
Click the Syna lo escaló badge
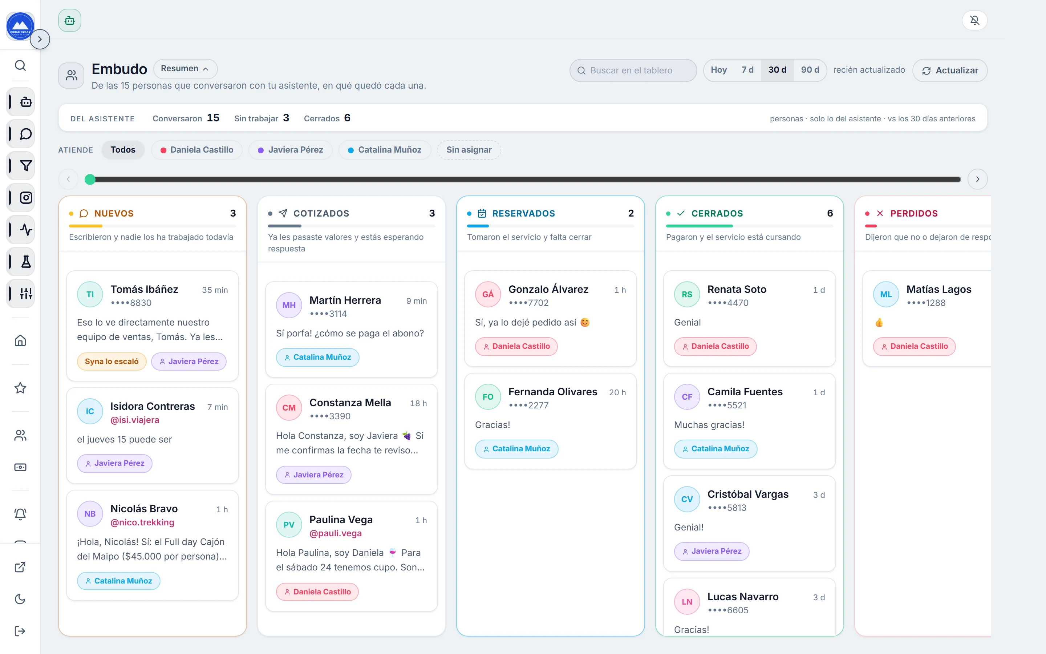[x=112, y=362]
